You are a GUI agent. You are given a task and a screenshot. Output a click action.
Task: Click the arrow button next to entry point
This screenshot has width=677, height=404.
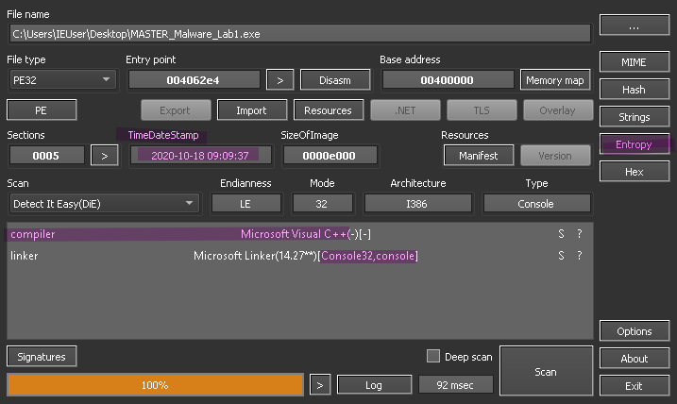point(279,80)
